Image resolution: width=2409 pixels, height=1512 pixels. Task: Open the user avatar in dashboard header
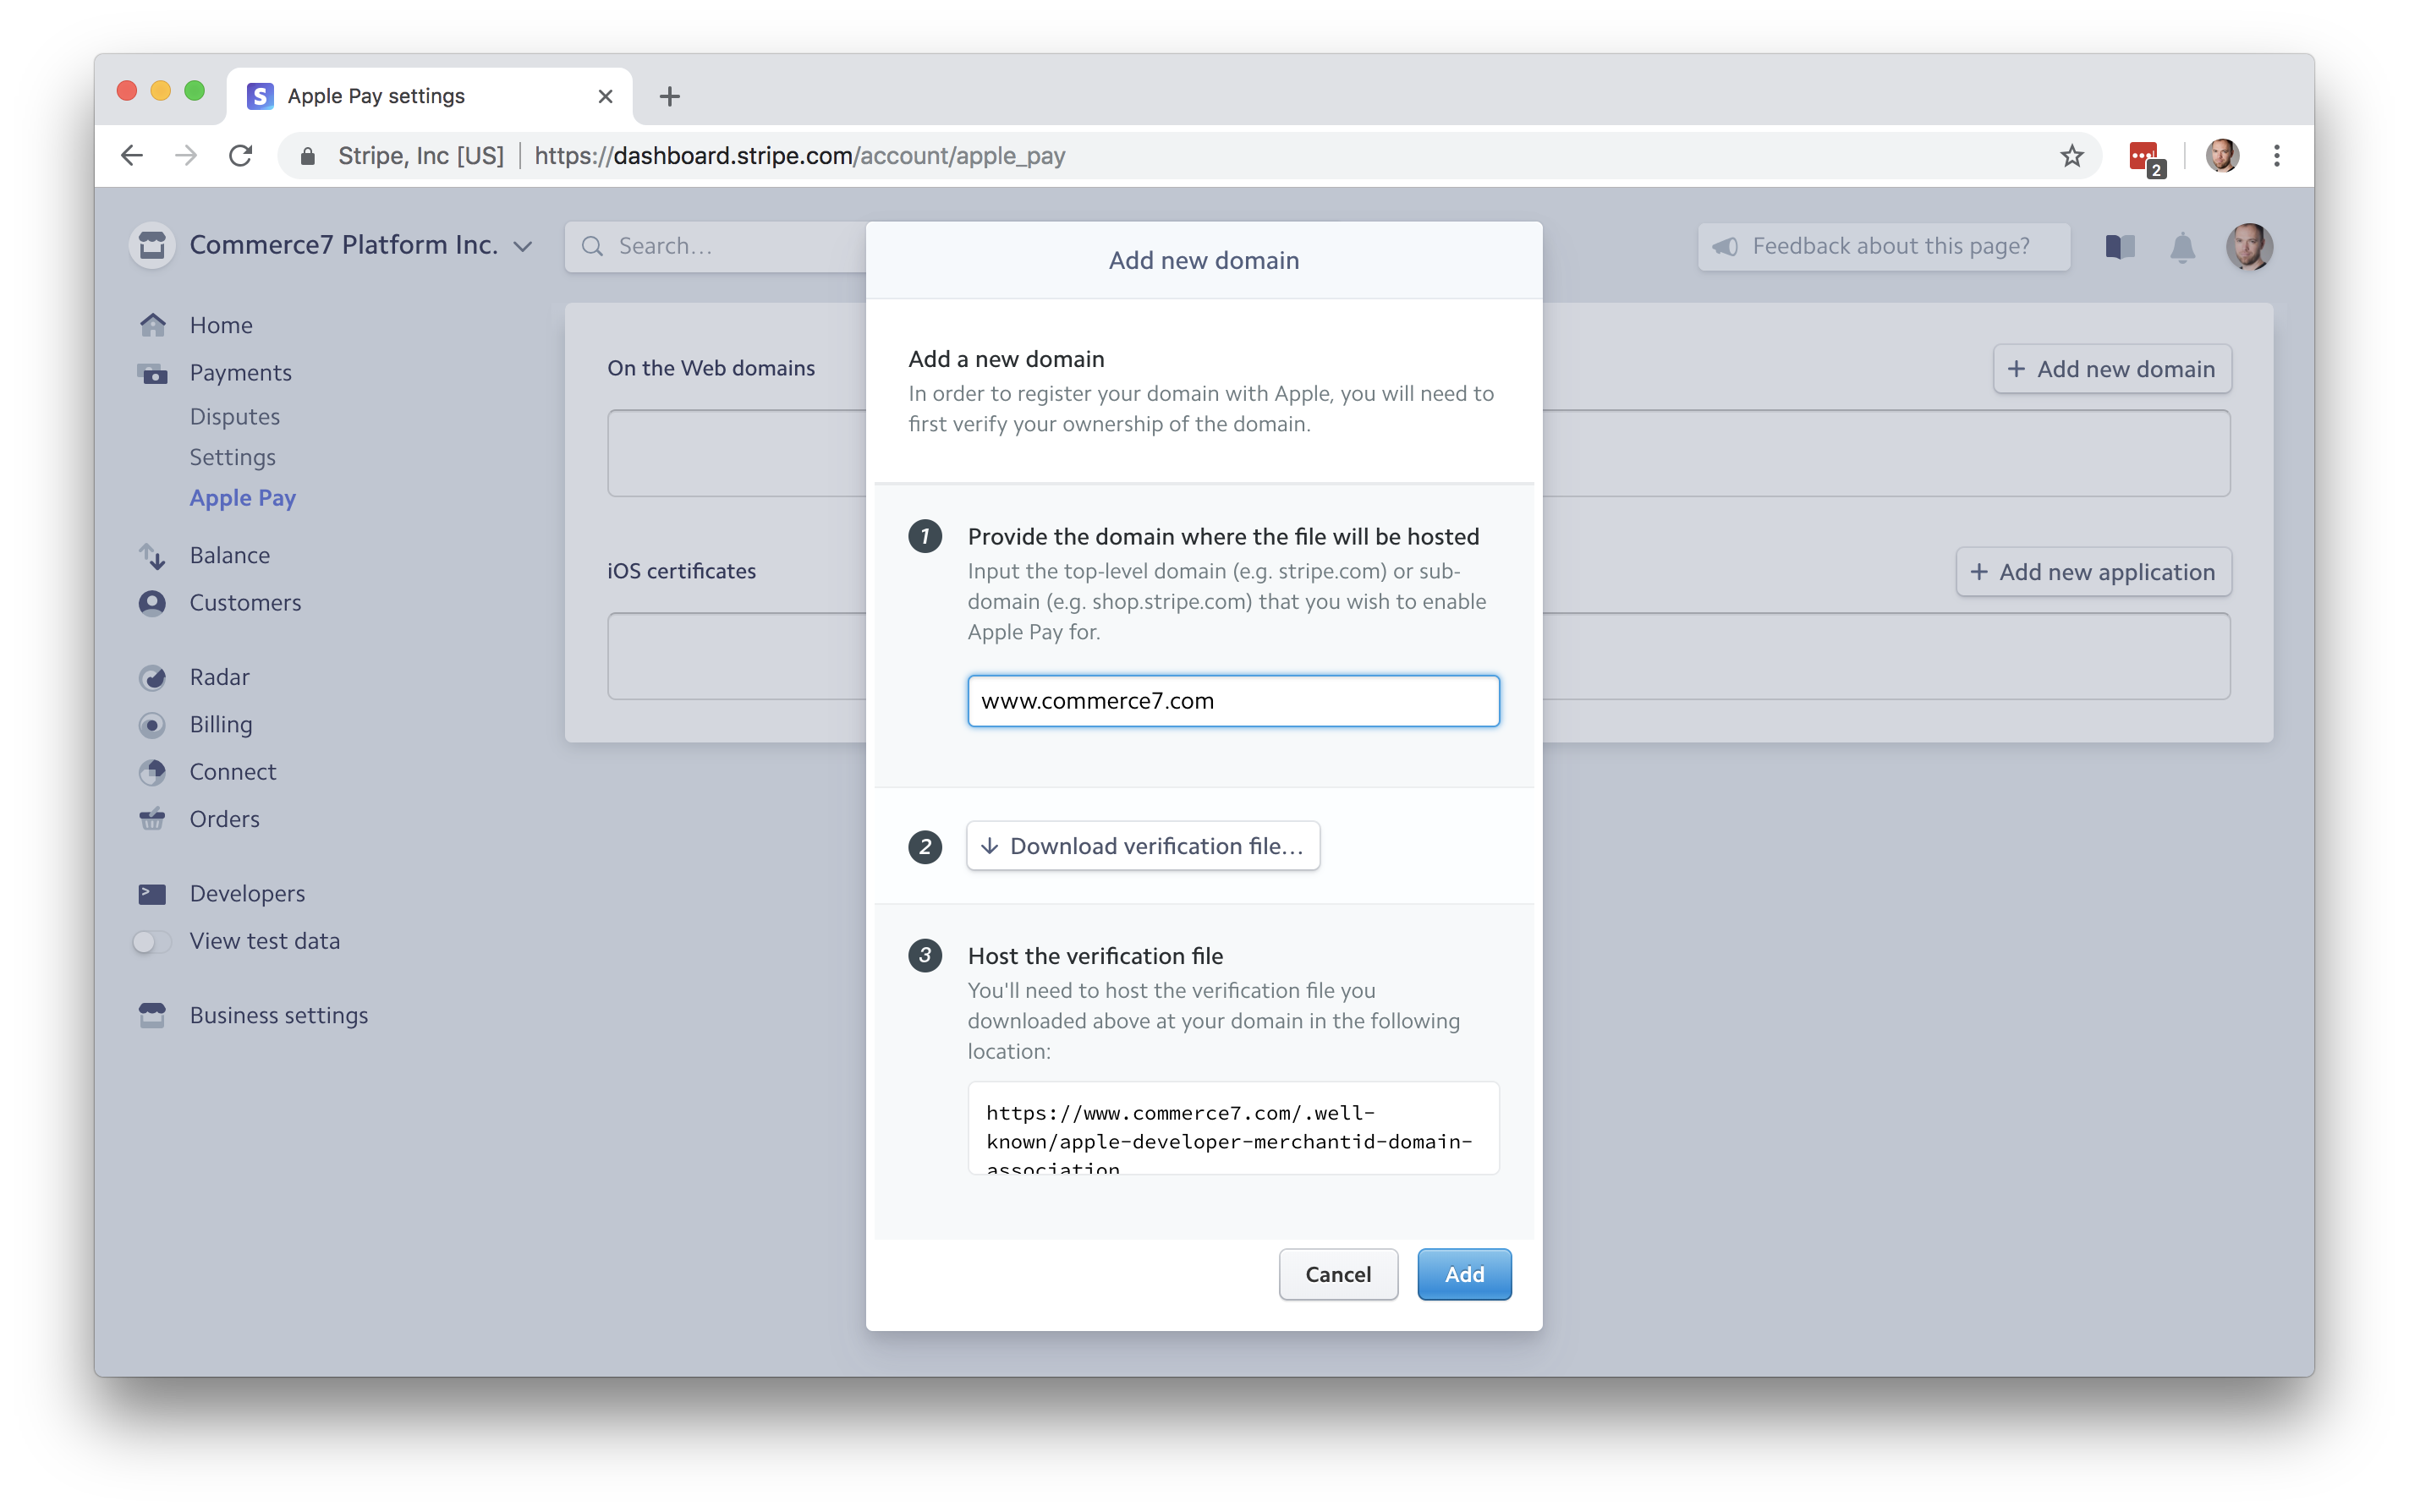pyautogui.click(x=2248, y=246)
